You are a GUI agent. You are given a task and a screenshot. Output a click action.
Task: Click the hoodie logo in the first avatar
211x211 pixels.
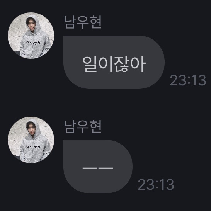[x=33, y=43]
